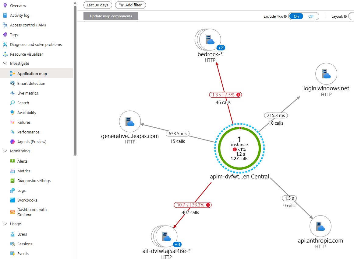The image size is (354, 259).
Task: Click the Sessions icon
Action: (12, 244)
